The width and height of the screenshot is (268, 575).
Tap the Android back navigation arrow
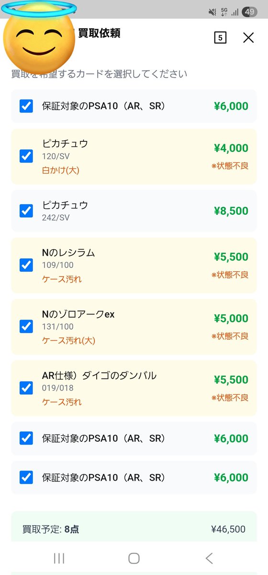pos(209,558)
